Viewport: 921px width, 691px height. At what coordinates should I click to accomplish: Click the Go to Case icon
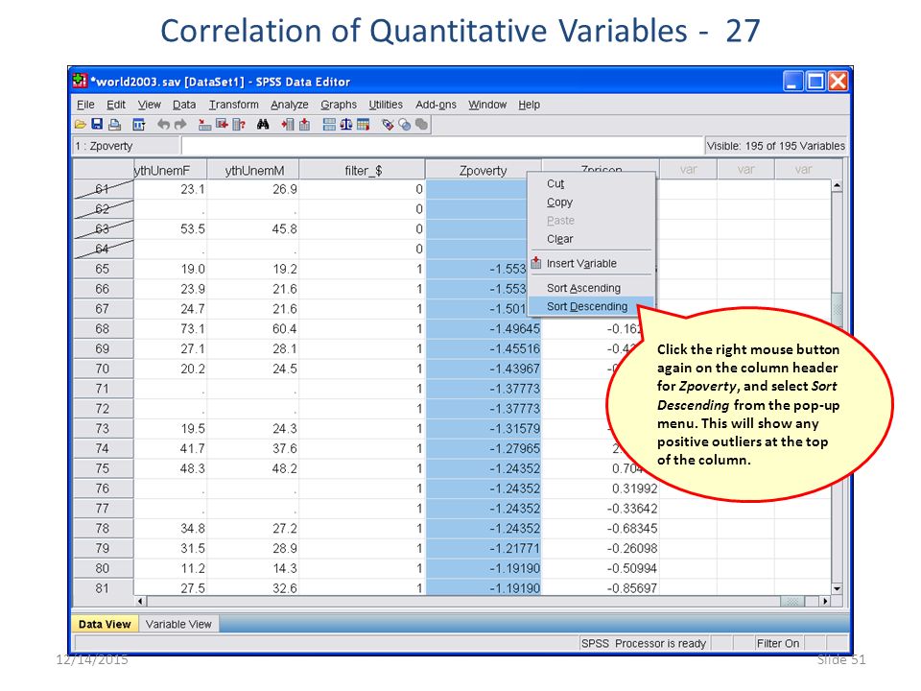pyautogui.click(x=204, y=125)
